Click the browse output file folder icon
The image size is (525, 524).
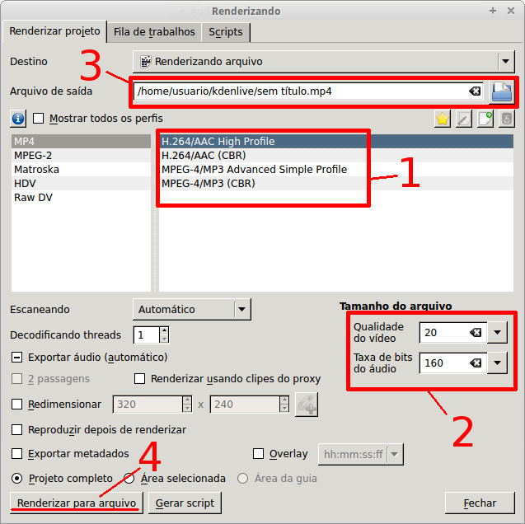coord(501,91)
